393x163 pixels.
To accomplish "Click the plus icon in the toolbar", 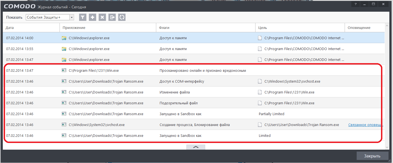I will pyautogui.click(x=93, y=17).
